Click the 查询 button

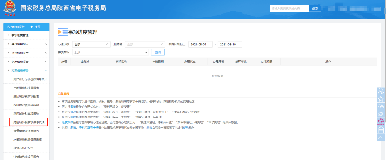pyautogui.click(x=158, y=52)
